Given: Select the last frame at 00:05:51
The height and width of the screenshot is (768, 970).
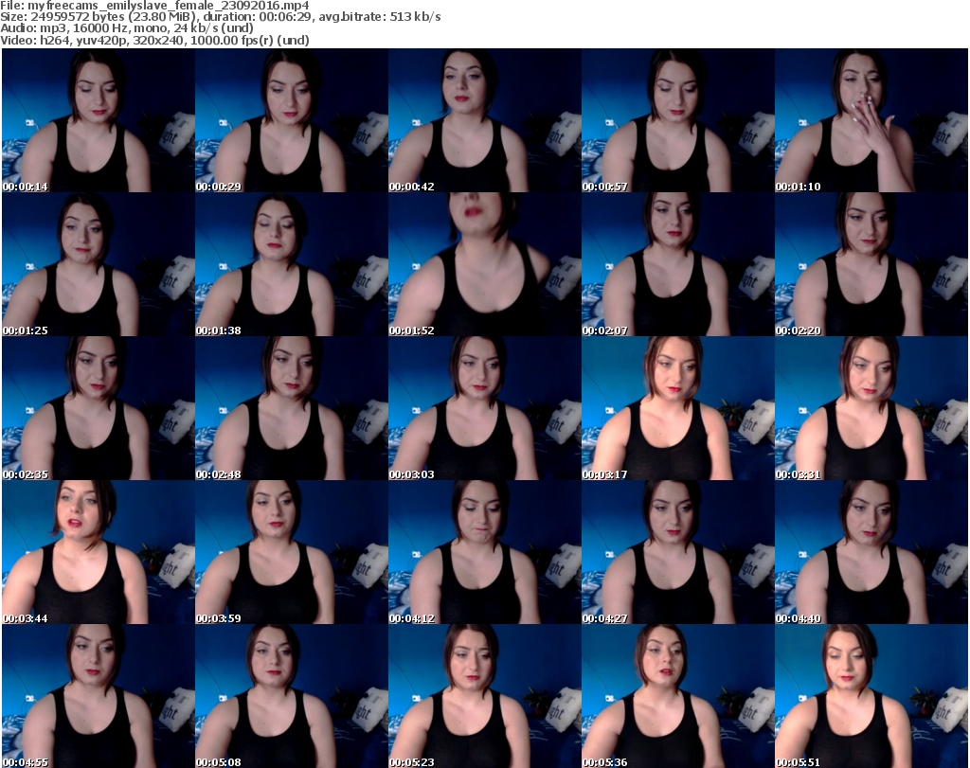Looking at the screenshot, I should (871, 696).
